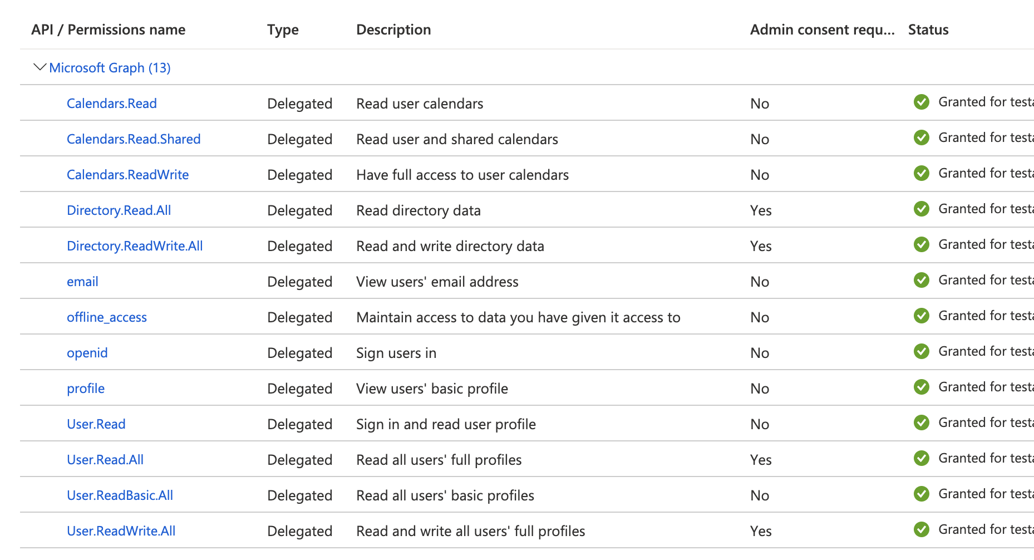Collapse the Microsoft Graph permissions group
The image size is (1034, 560).
pos(40,67)
